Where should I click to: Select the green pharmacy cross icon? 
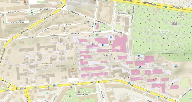pyautogui.click(x=97, y=35)
